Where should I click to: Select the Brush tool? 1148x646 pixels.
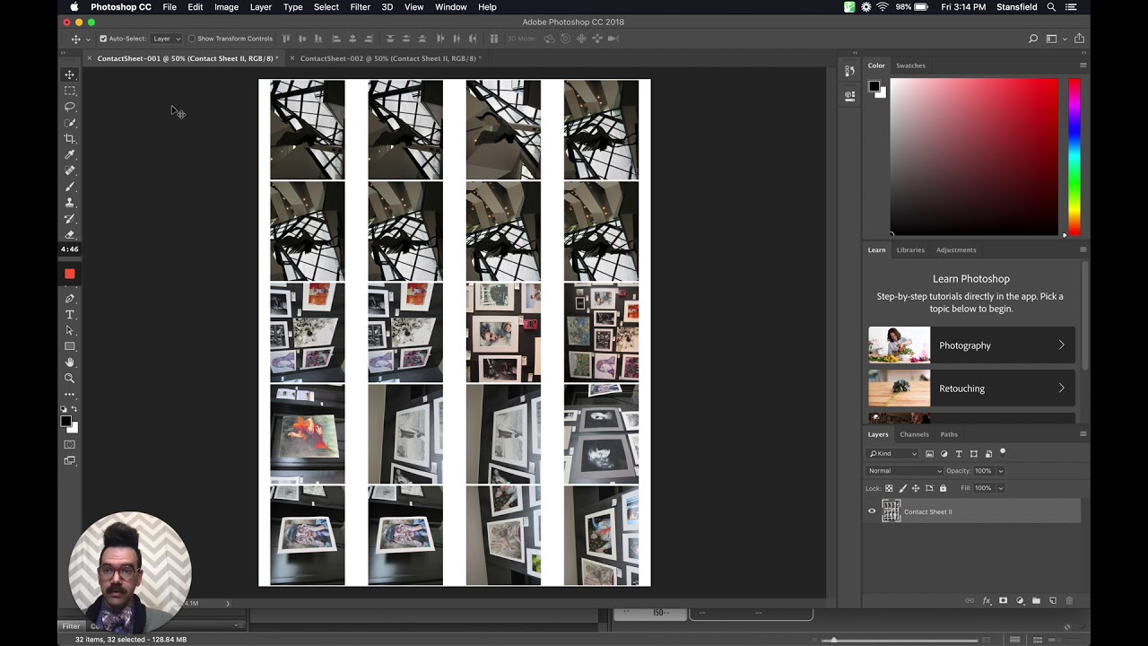pyautogui.click(x=69, y=187)
